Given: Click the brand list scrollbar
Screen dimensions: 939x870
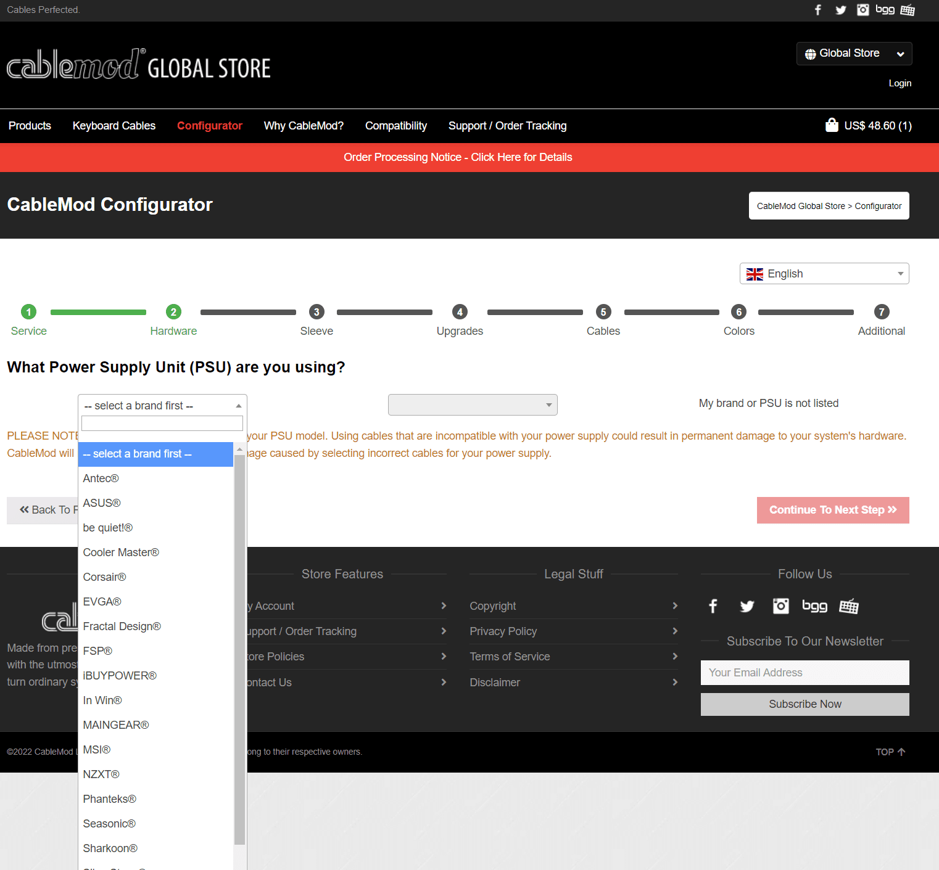Looking at the screenshot, I should tap(240, 649).
